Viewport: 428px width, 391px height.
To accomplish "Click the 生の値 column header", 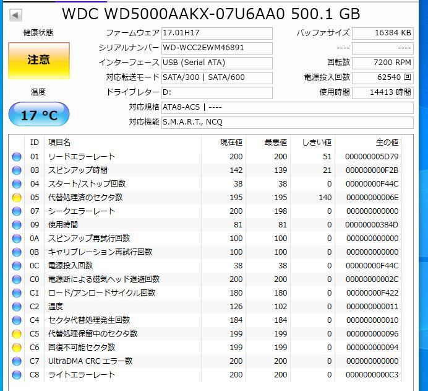I will pos(387,143).
